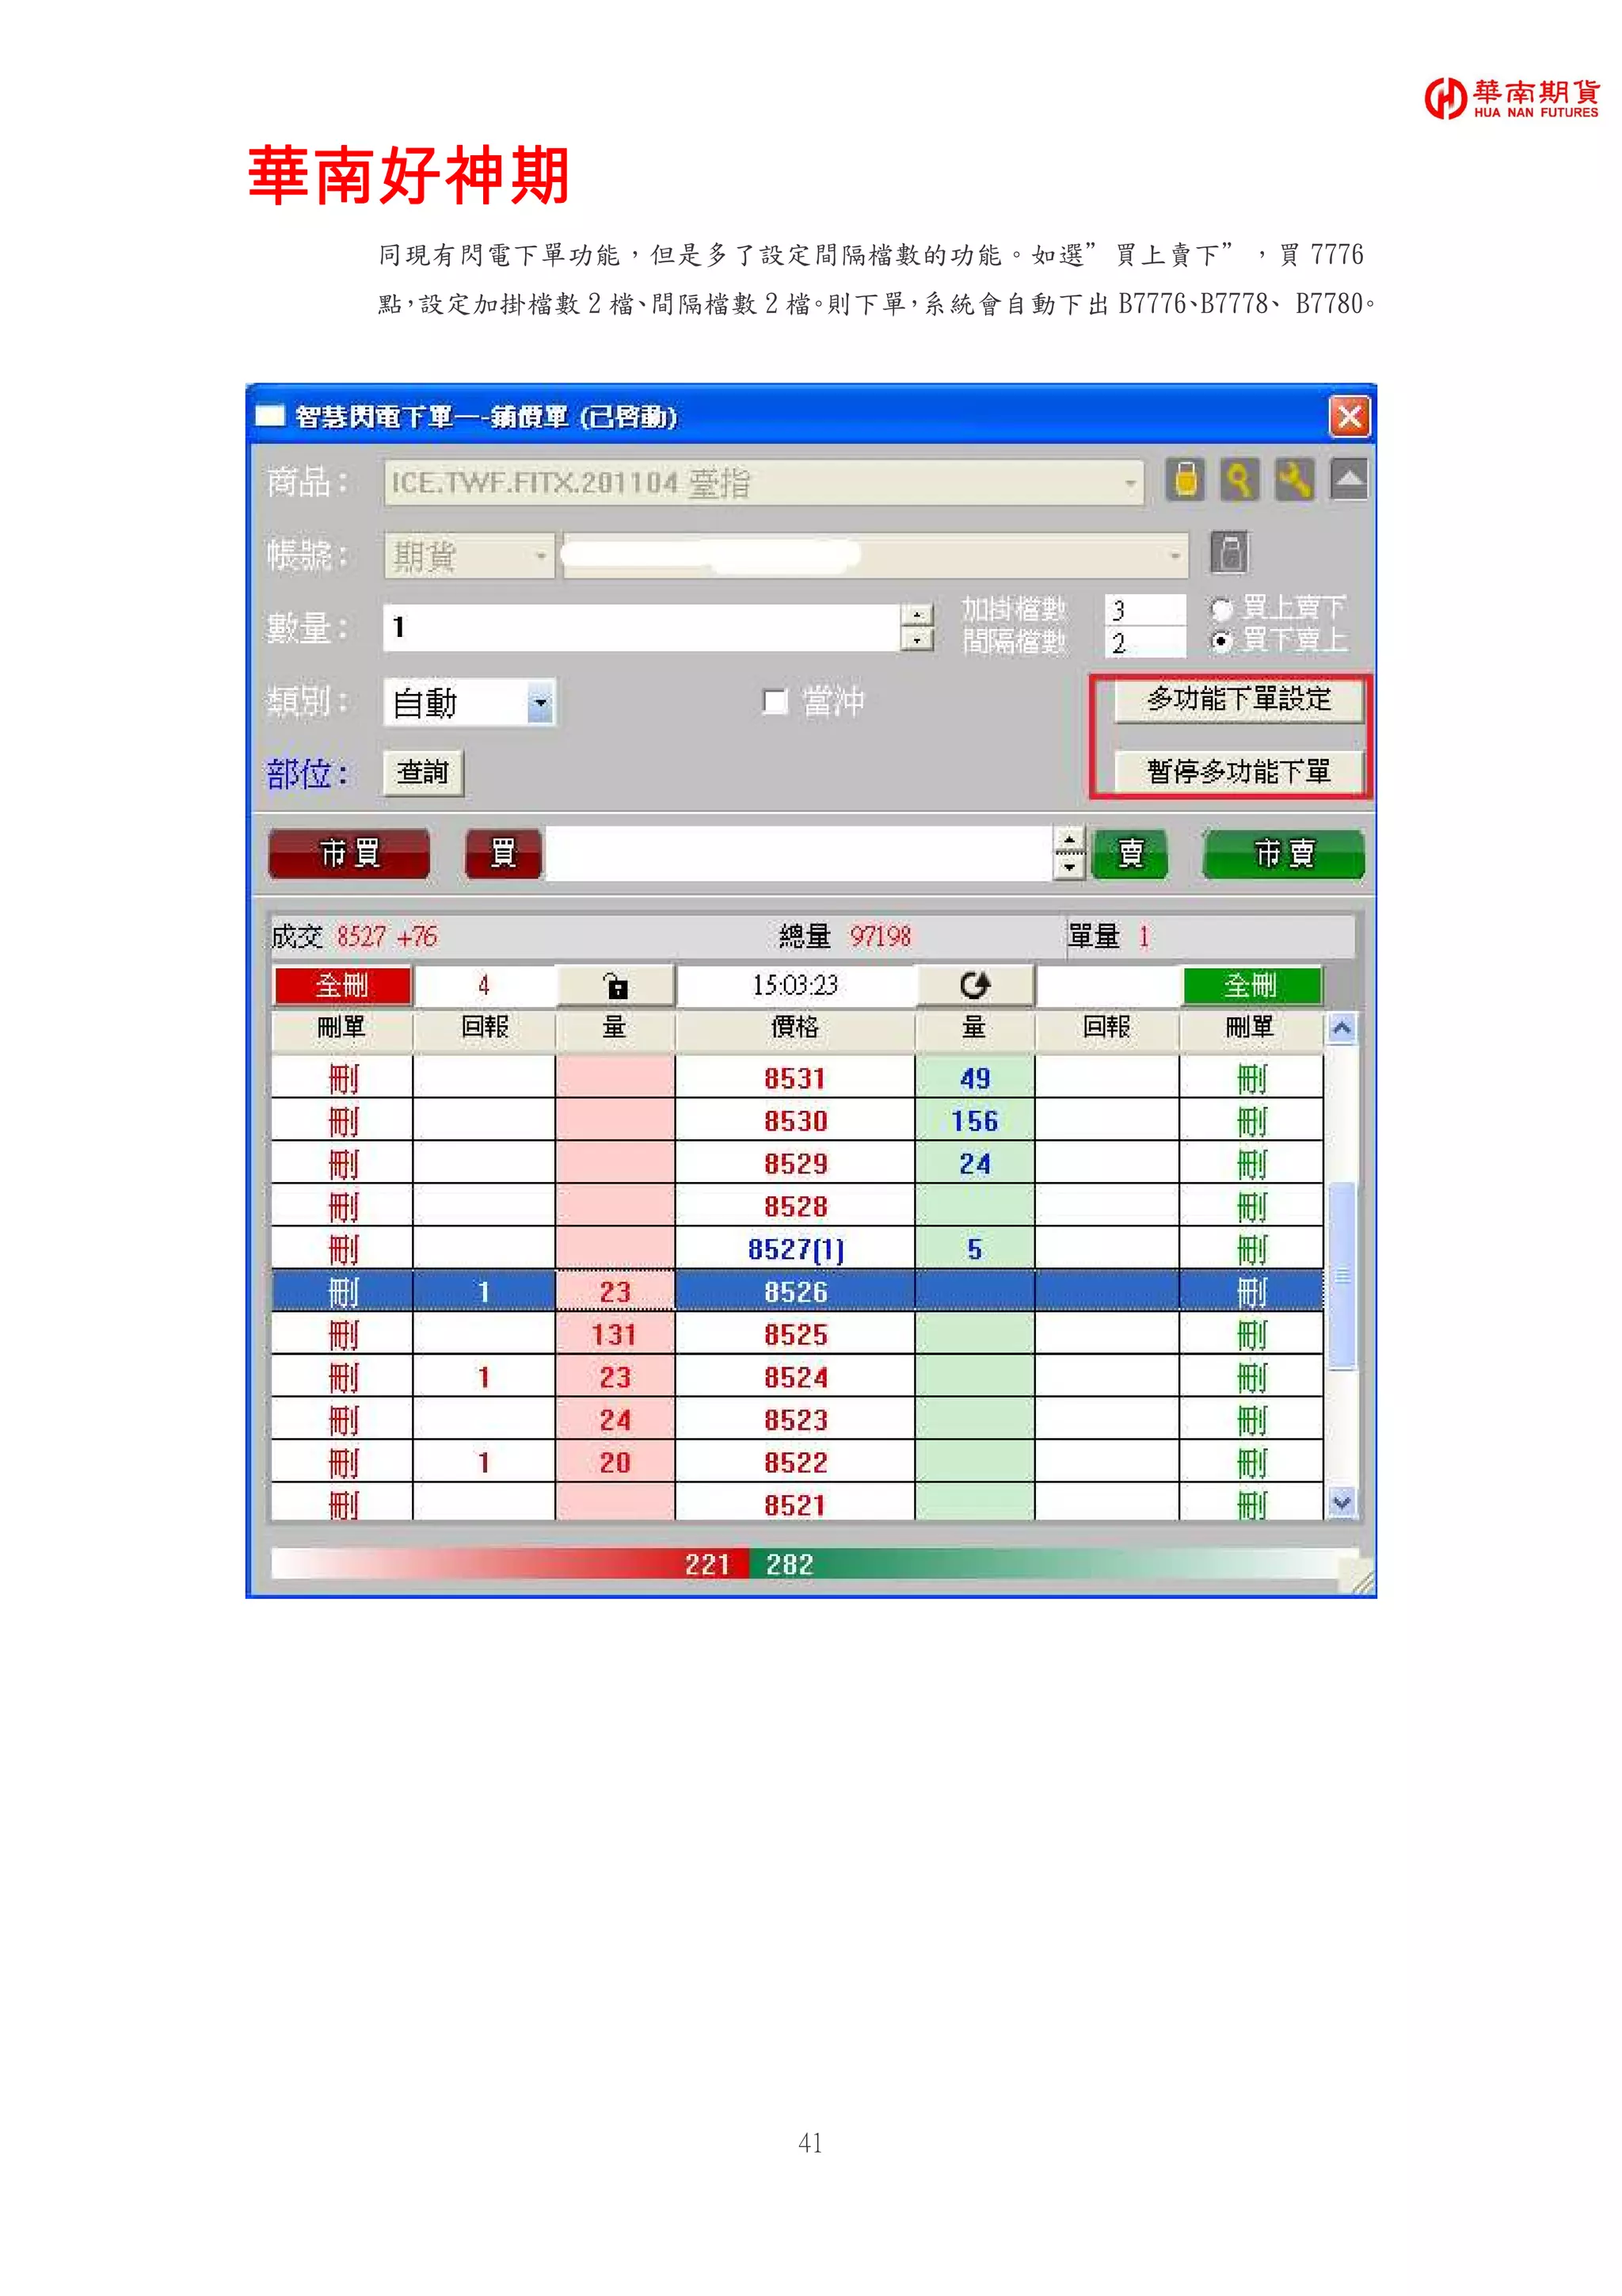The height and width of the screenshot is (2296, 1622).
Task: Click the 部位: position label
Action: pos(307,773)
